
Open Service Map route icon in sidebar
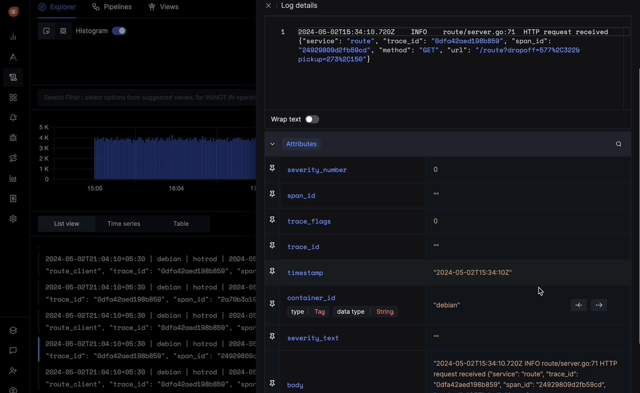click(13, 158)
